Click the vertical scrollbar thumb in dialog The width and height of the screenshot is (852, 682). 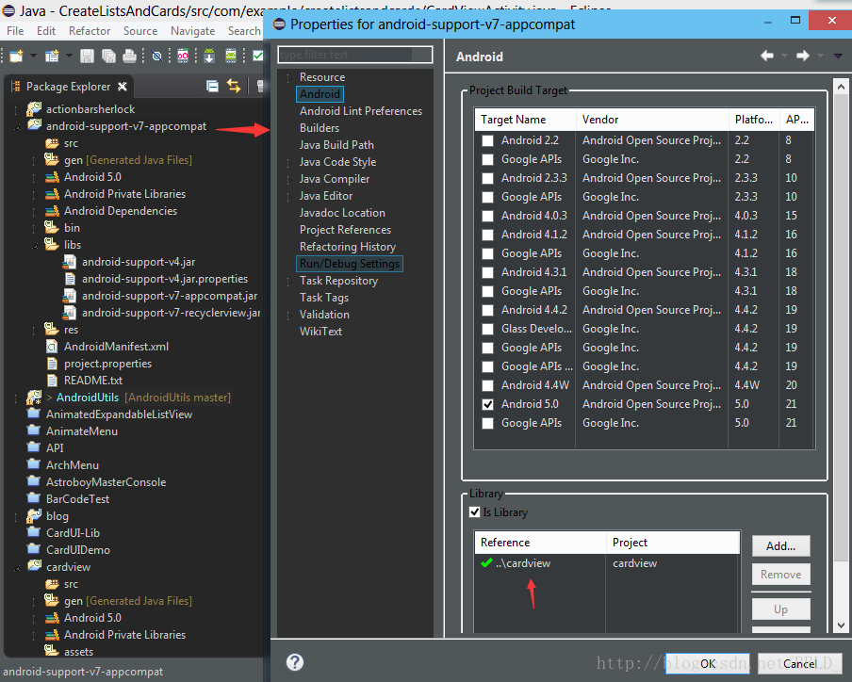click(841, 329)
